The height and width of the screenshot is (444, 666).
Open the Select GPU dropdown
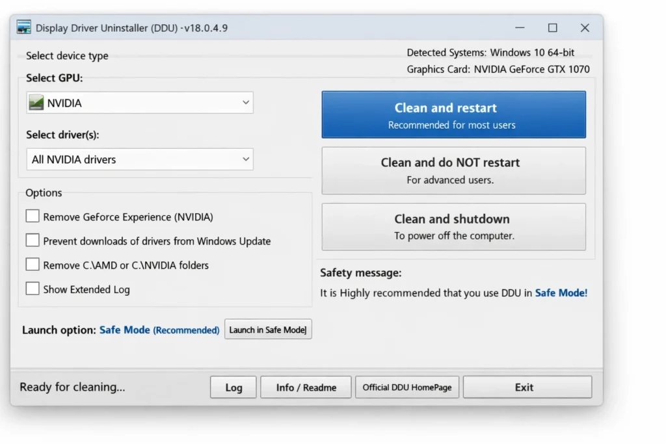139,102
